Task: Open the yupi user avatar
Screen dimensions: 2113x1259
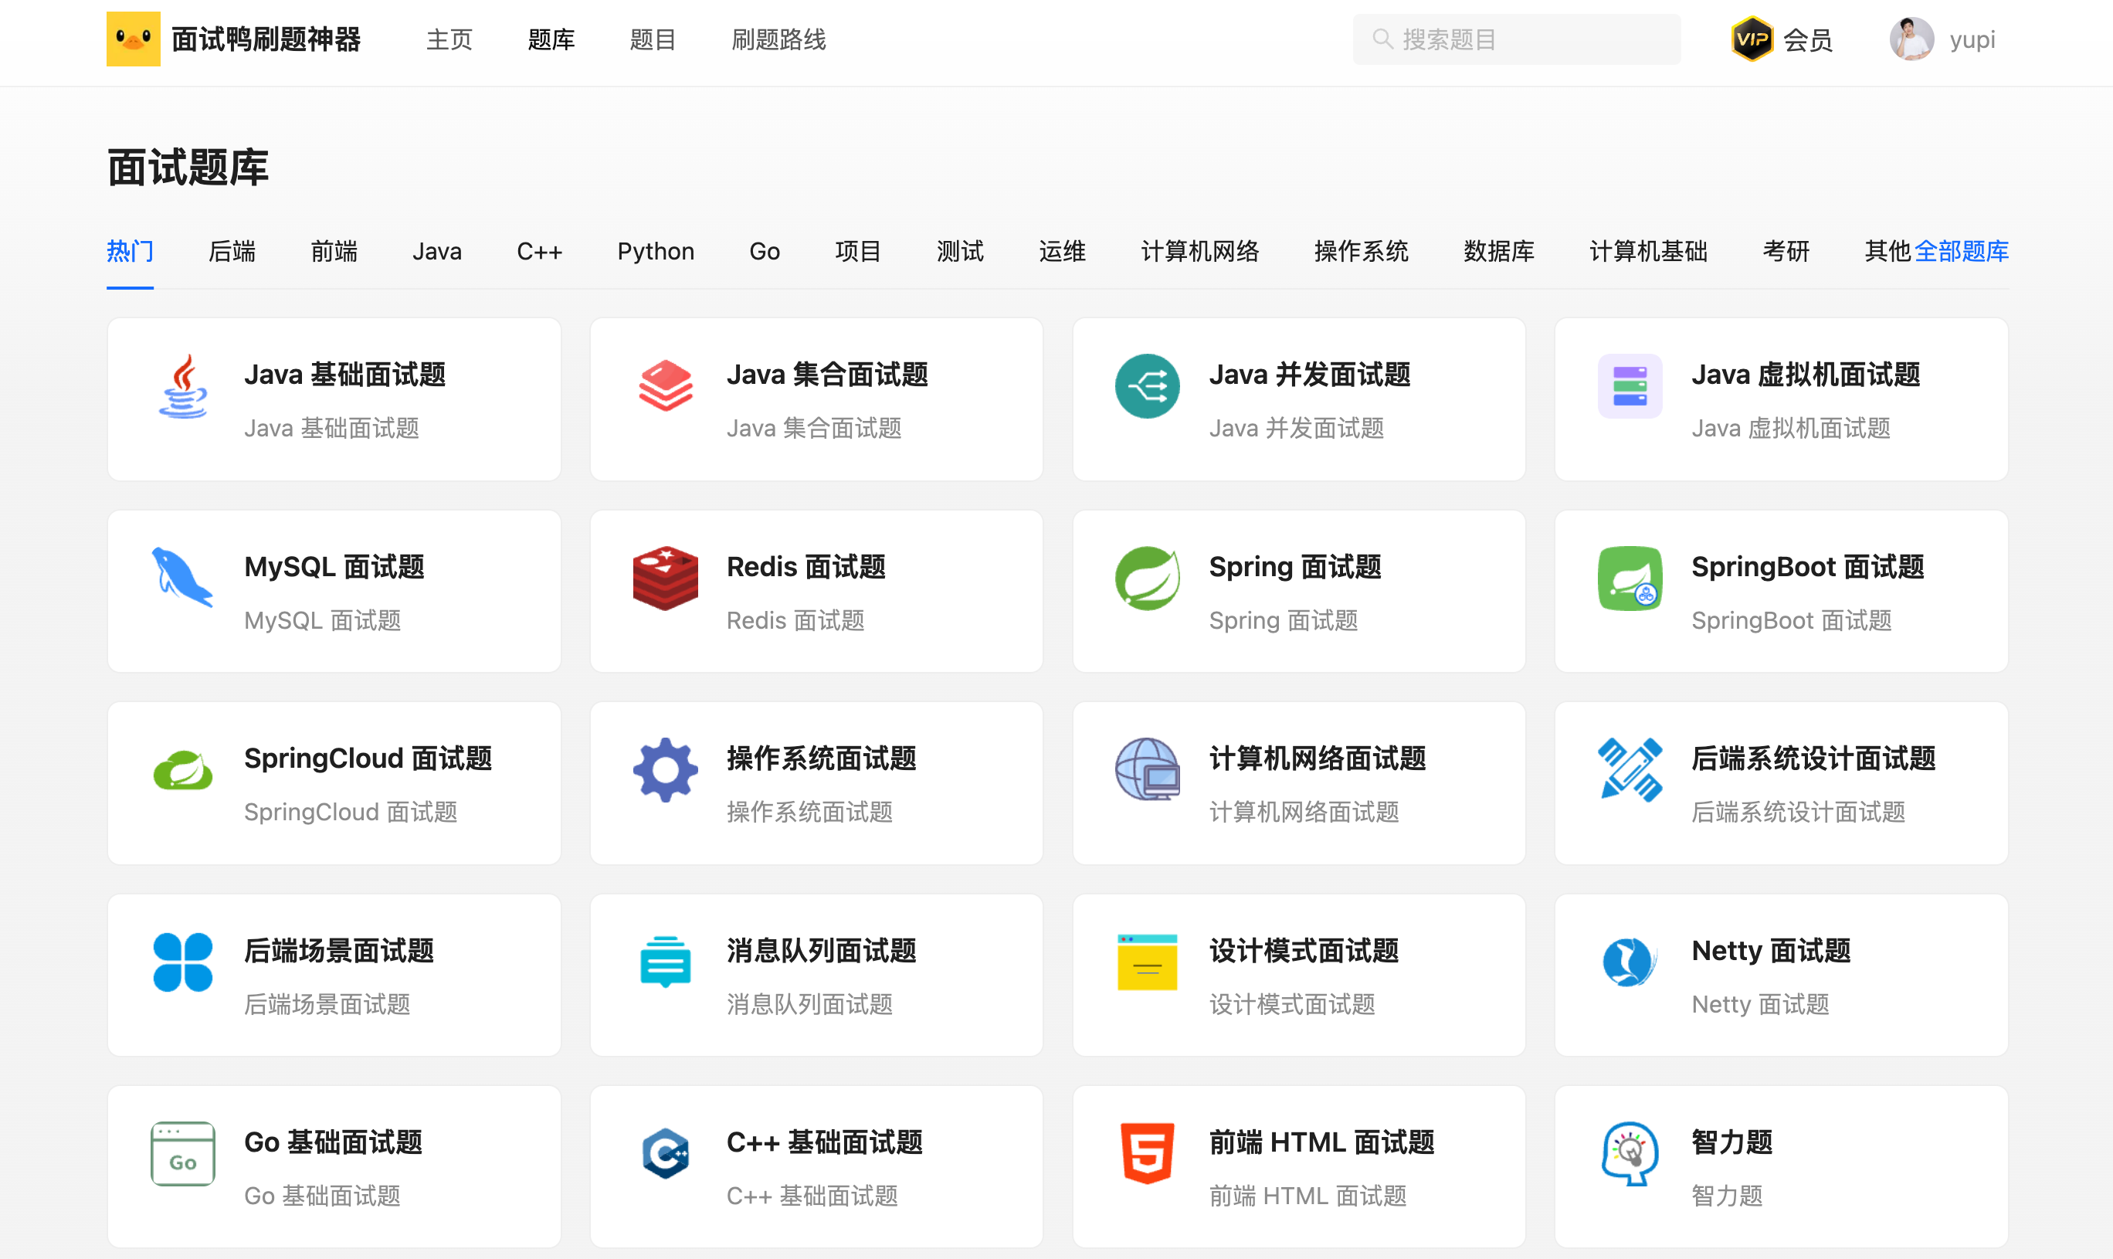Action: (1911, 39)
